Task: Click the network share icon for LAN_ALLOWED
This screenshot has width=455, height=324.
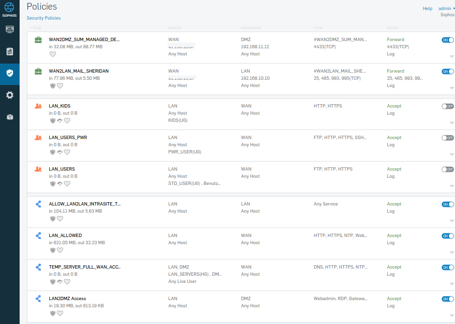Action: pyautogui.click(x=38, y=236)
